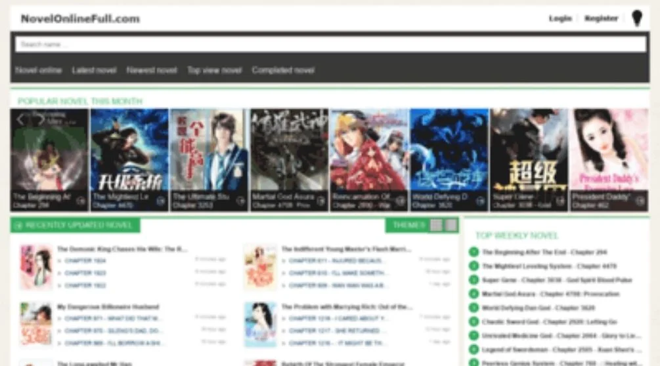Click the round arrow icon on World Defying card

pyautogui.click(x=481, y=201)
